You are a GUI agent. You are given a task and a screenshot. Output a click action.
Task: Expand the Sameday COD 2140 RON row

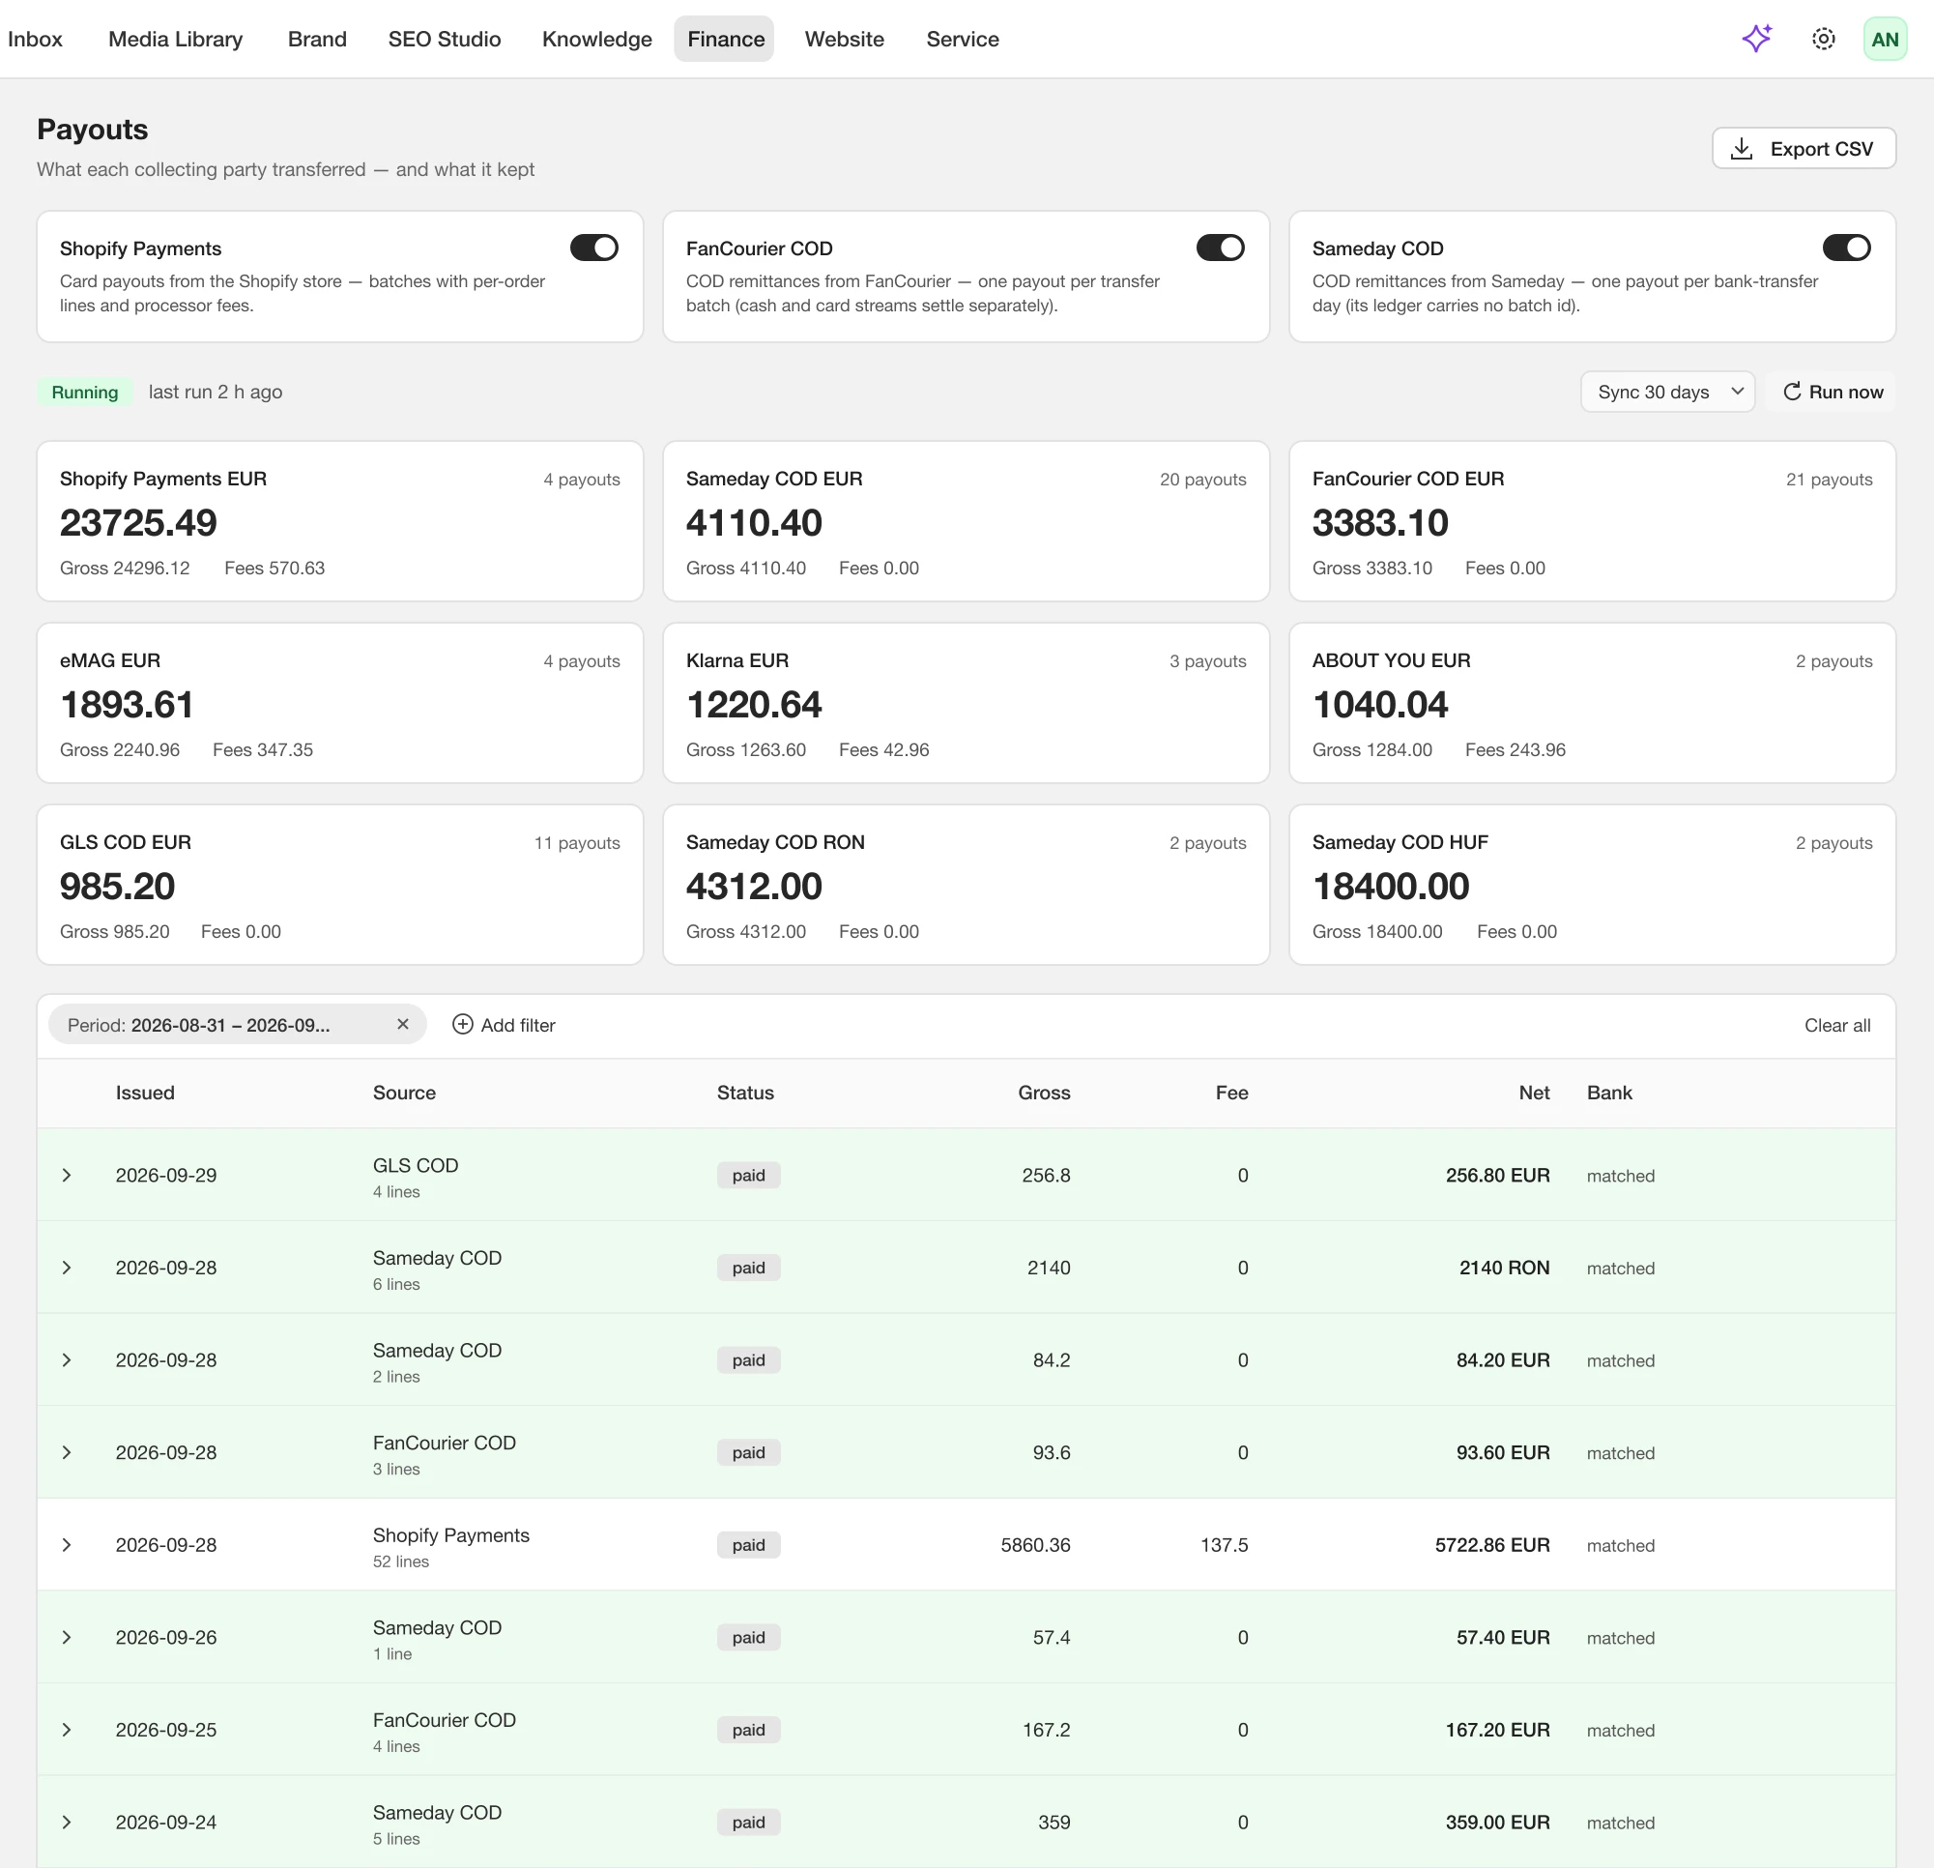[66, 1268]
